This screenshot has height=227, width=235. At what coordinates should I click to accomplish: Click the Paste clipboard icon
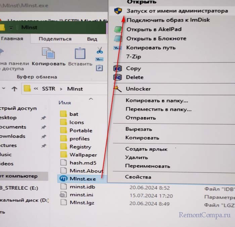(80, 53)
